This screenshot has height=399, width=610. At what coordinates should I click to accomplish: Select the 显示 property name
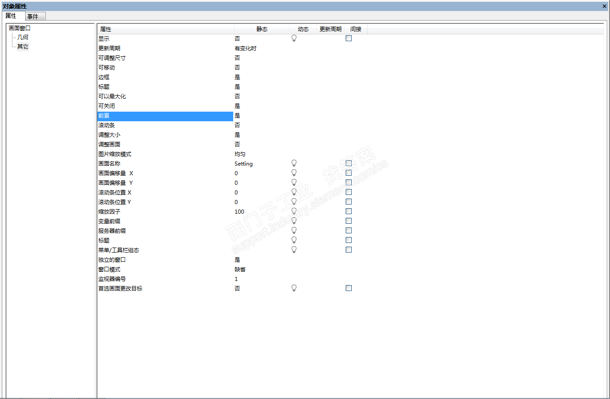[104, 39]
